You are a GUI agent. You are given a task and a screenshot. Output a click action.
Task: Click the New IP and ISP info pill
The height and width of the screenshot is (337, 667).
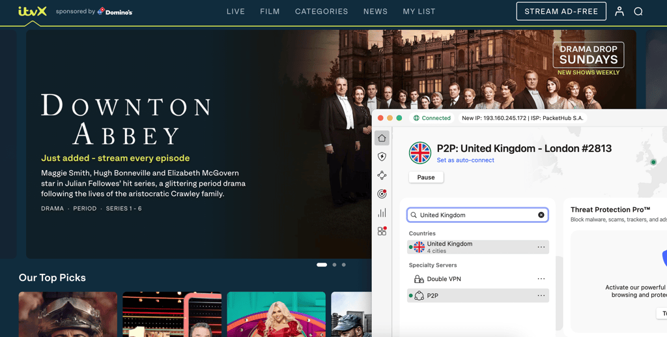[522, 118]
